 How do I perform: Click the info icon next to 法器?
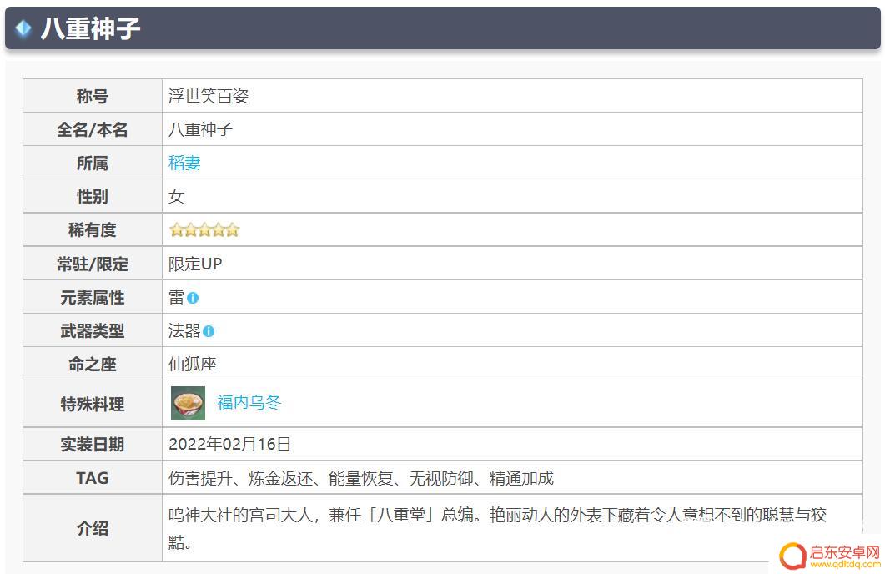pos(209,331)
